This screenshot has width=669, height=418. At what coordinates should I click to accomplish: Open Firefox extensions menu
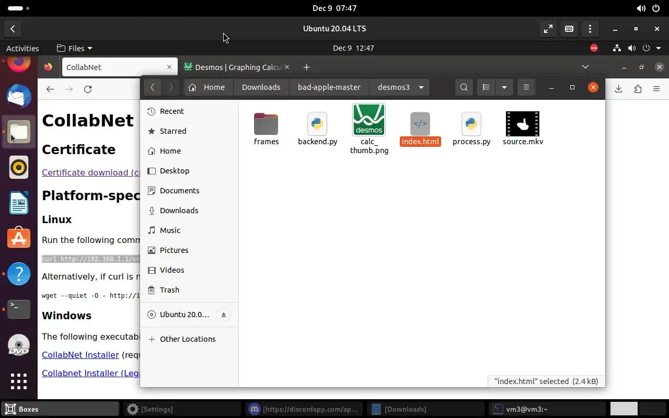coord(638,89)
